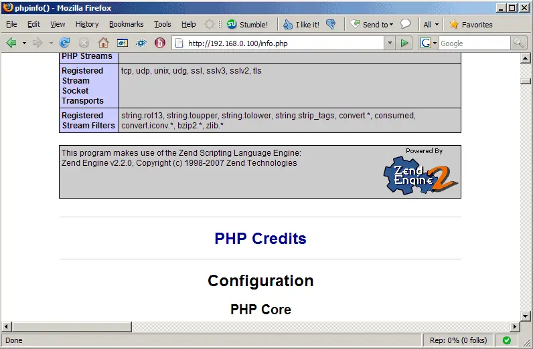Click the red circular 'b' toolbar icon
Screen dimensions: 533x349
160,43
